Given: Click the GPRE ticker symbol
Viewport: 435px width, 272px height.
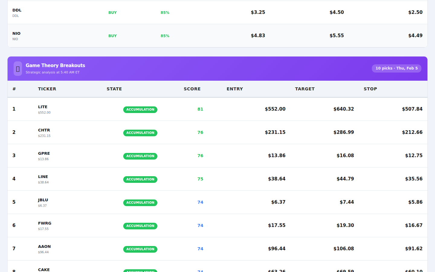Looking at the screenshot, I should point(44,154).
